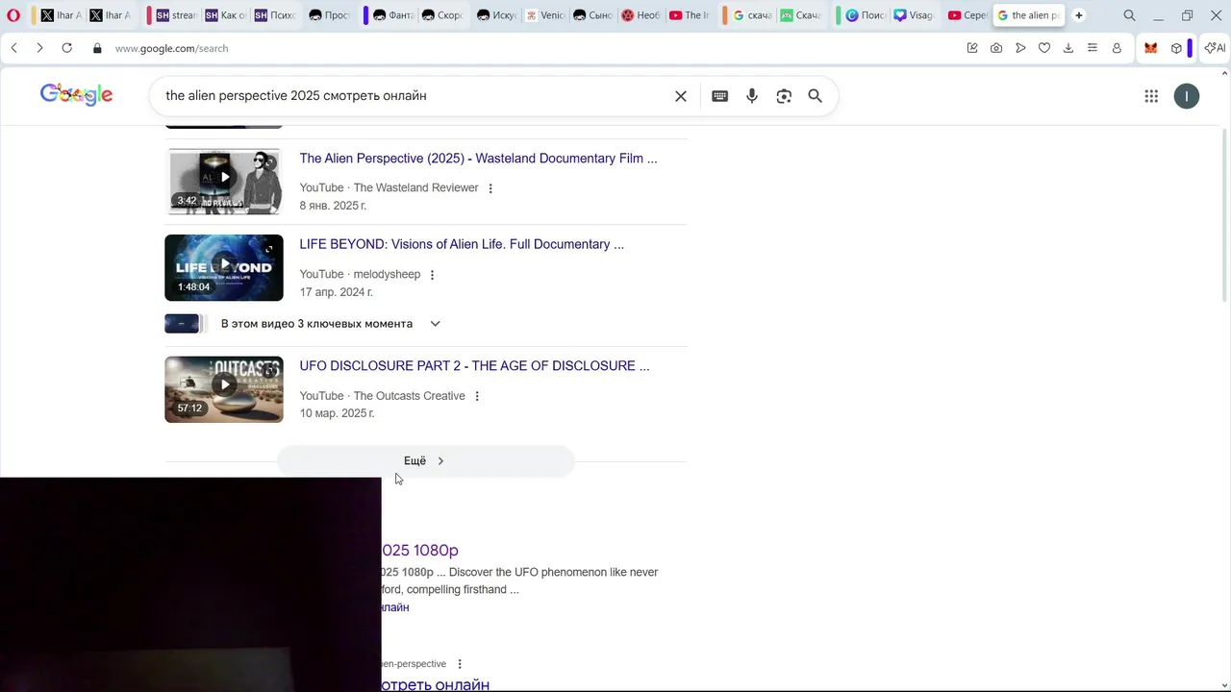
Task: Open UFO DISCLOSURE PART 2 video link
Action: [x=474, y=366]
